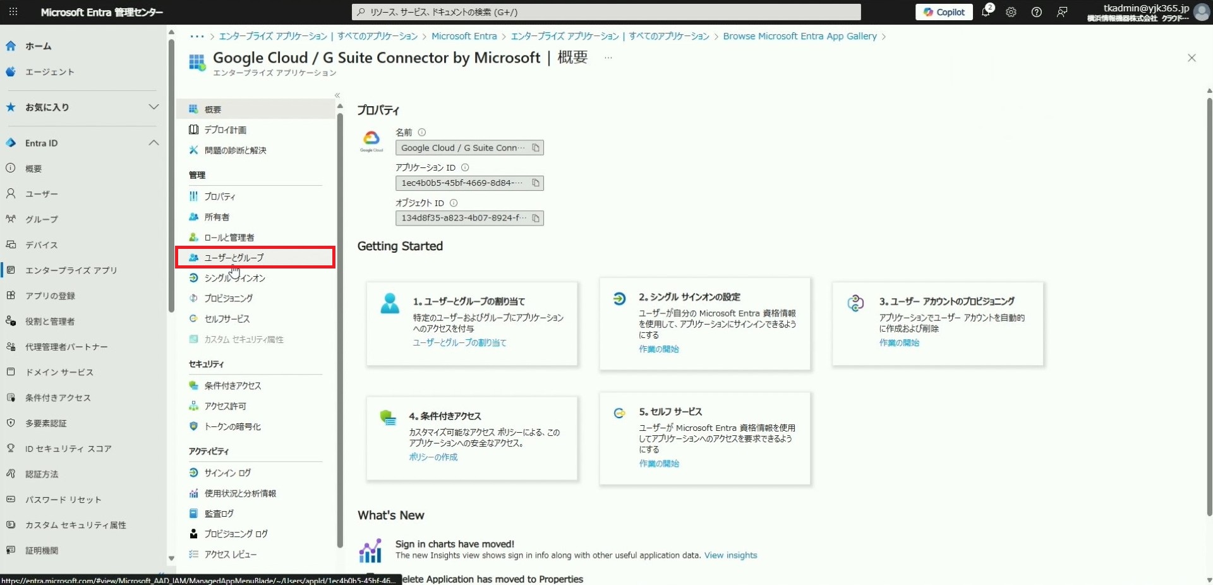Open the feedback icon in header
The image size is (1213, 585).
pyautogui.click(x=1062, y=12)
